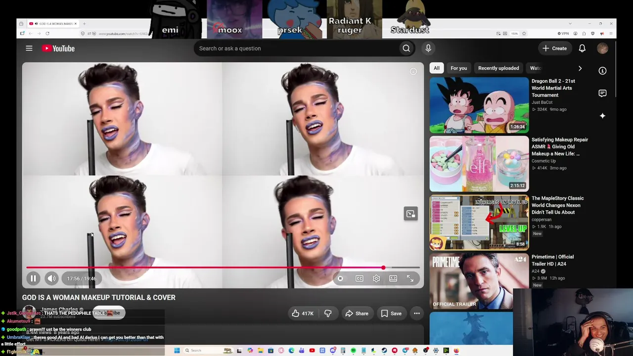Screen dimensions: 633x356
Task: Select the For you filter chip
Action: click(x=458, y=68)
